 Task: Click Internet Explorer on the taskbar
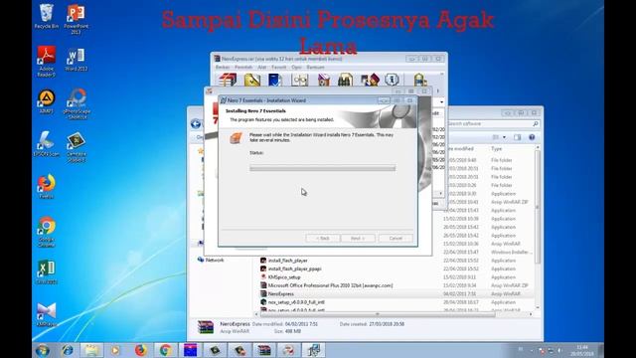(x=68, y=350)
